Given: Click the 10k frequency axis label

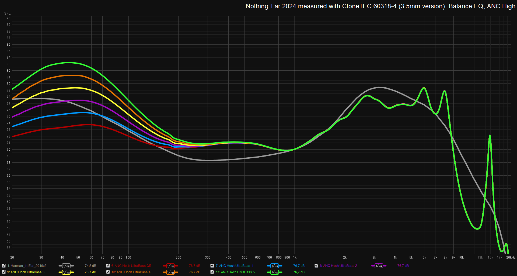Looking at the screenshot, I should click(x=461, y=257).
